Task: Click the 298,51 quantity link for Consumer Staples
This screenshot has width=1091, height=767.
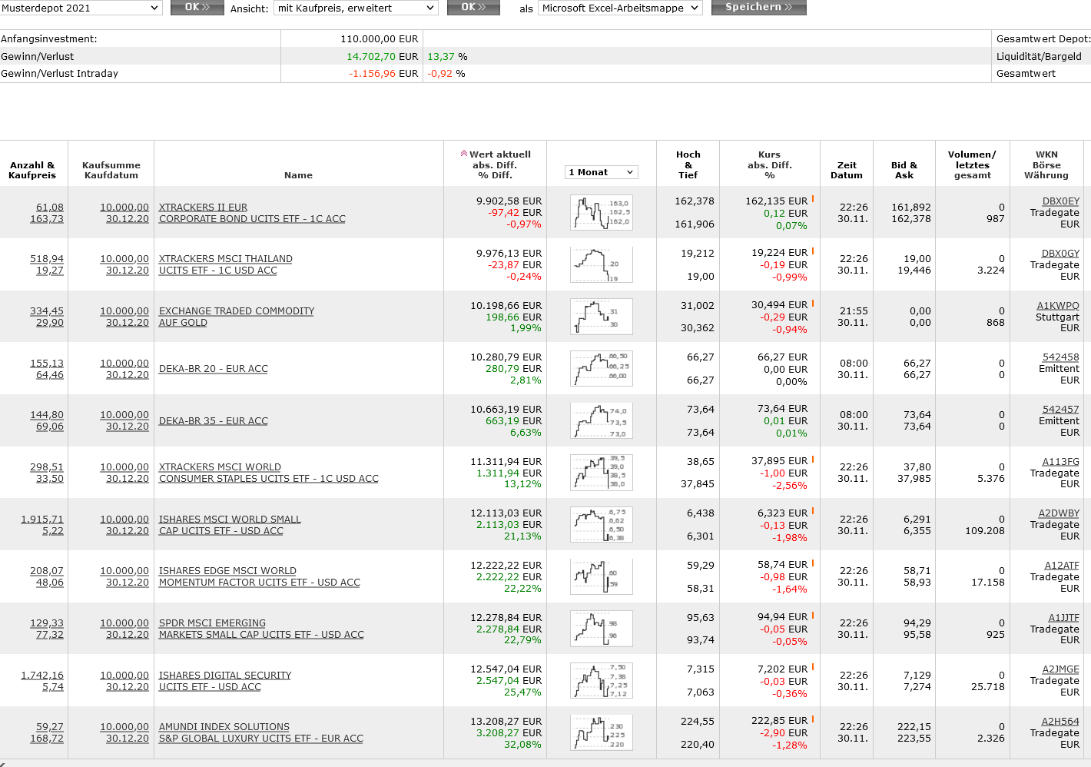Action: [47, 467]
